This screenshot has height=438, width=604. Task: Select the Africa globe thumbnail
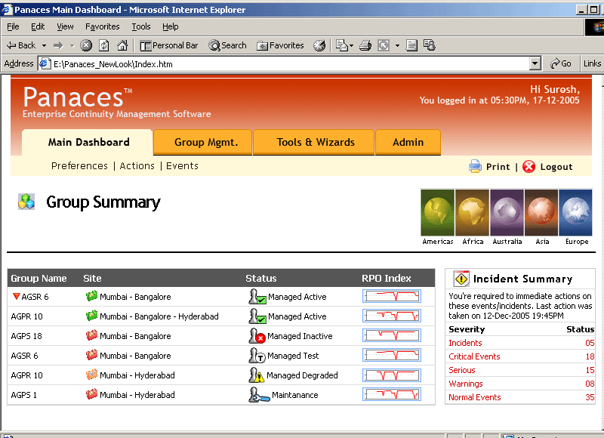point(473,212)
